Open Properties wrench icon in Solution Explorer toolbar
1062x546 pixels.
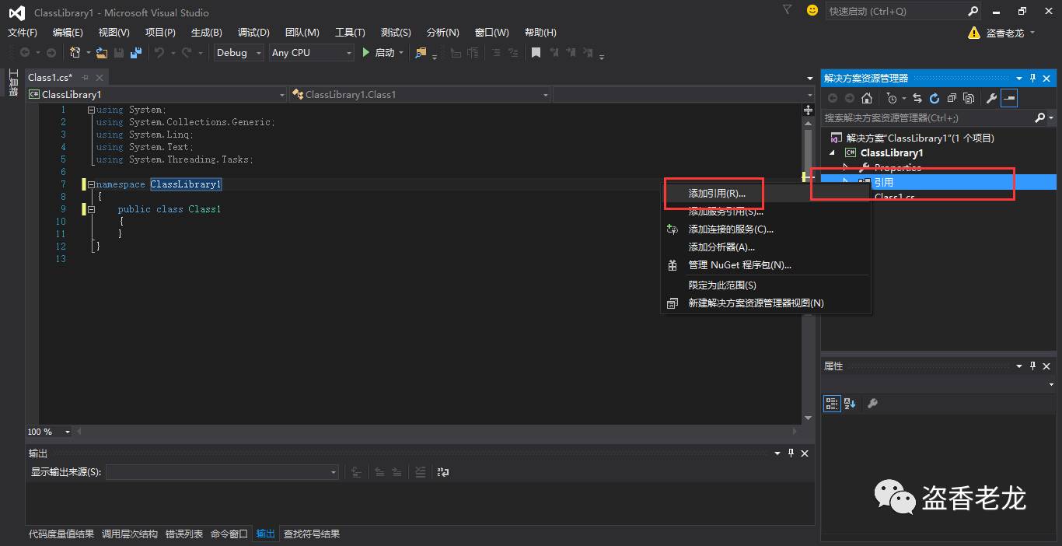[991, 98]
